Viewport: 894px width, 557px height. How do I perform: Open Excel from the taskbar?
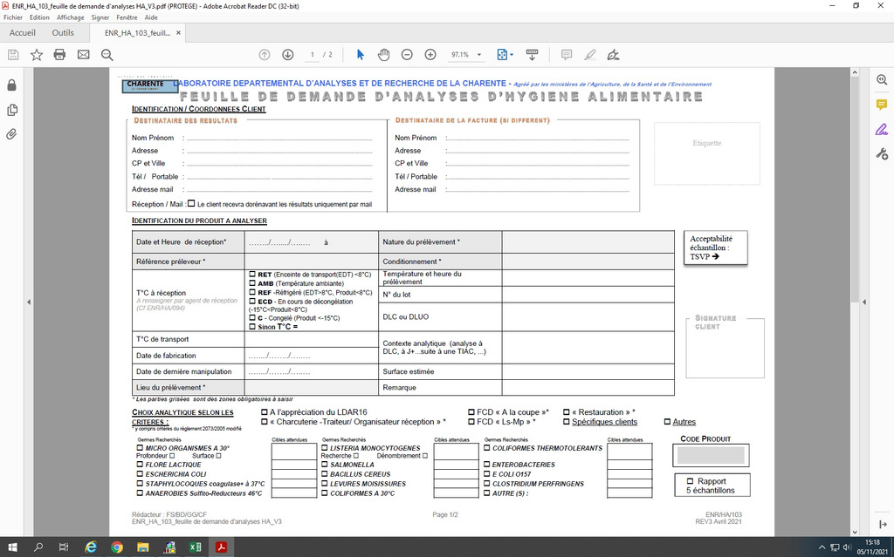pyautogui.click(x=195, y=547)
